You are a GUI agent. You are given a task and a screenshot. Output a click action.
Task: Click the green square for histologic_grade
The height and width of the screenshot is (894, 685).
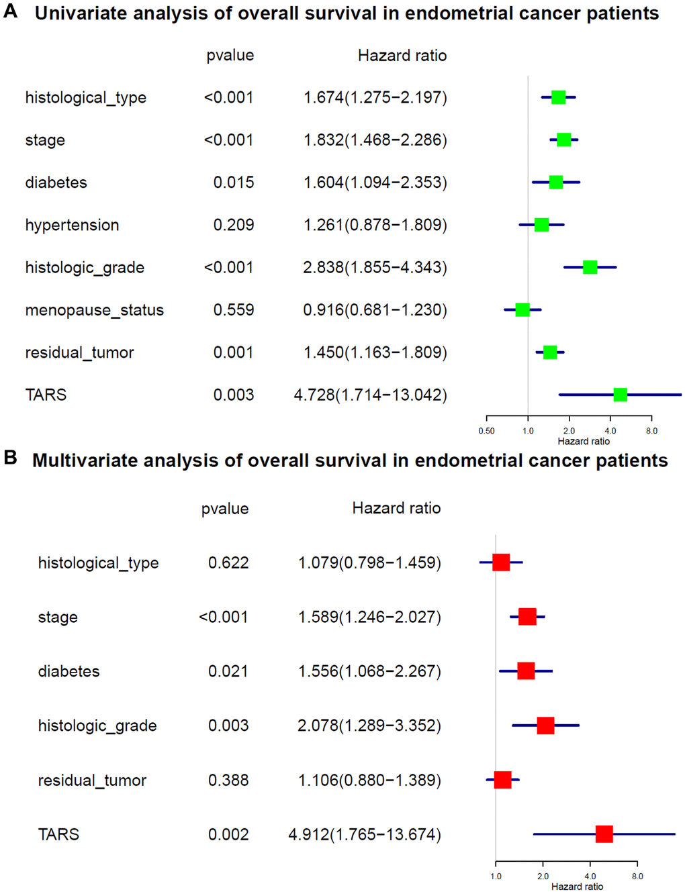590,267
